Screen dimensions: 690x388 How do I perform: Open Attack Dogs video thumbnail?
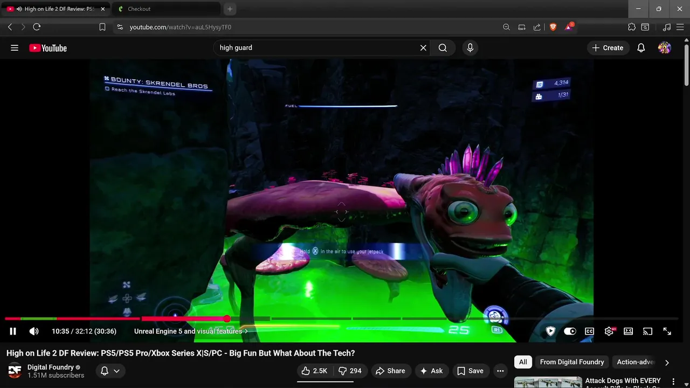(x=548, y=382)
